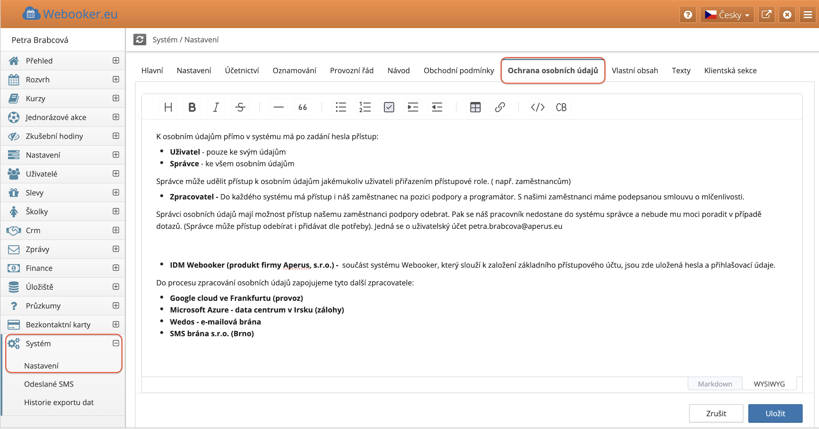Screen dimensions: 819x429
Task: Insert a table using toolbar icon
Action: coord(475,107)
